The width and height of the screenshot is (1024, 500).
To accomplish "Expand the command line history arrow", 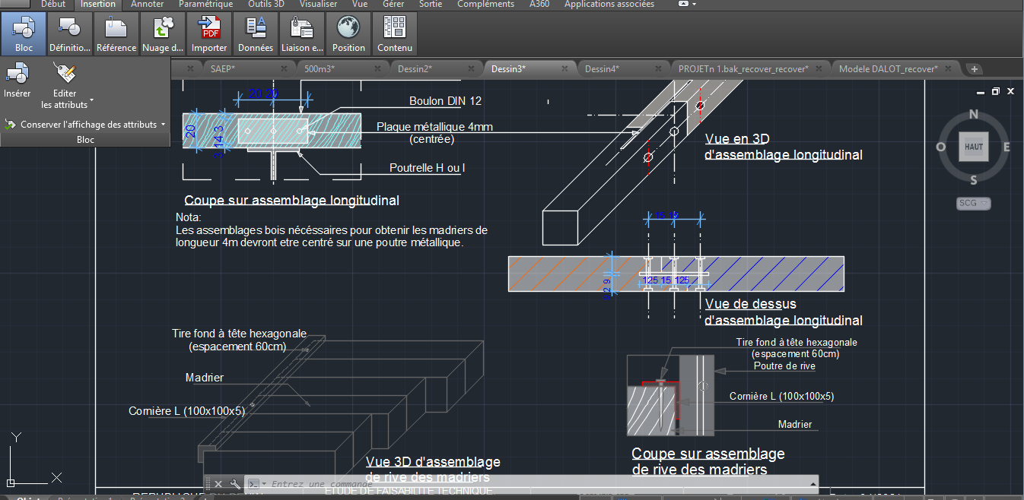I will [x=813, y=483].
